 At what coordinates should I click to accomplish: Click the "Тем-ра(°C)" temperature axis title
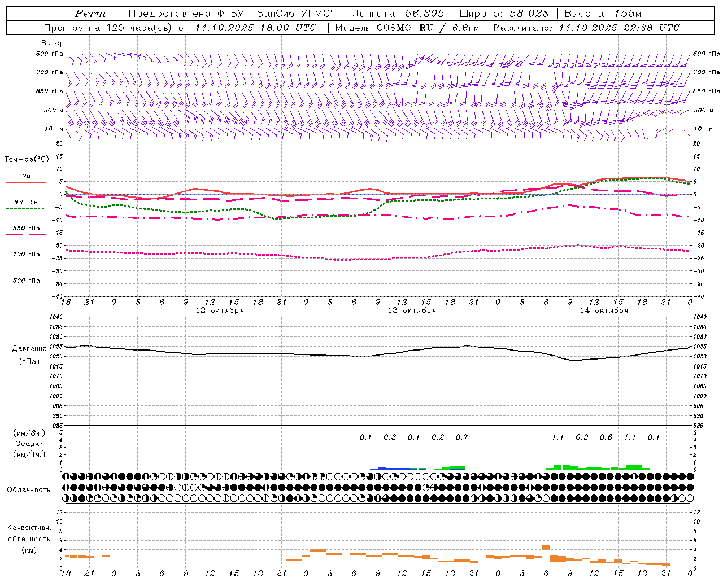click(x=27, y=160)
